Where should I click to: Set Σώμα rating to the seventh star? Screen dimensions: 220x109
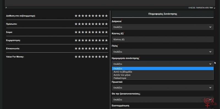pos(96,32)
